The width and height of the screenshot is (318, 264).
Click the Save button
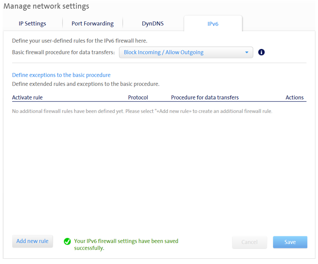(290, 242)
